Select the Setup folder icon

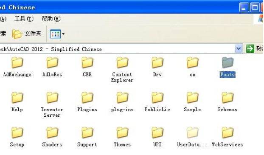17,132
